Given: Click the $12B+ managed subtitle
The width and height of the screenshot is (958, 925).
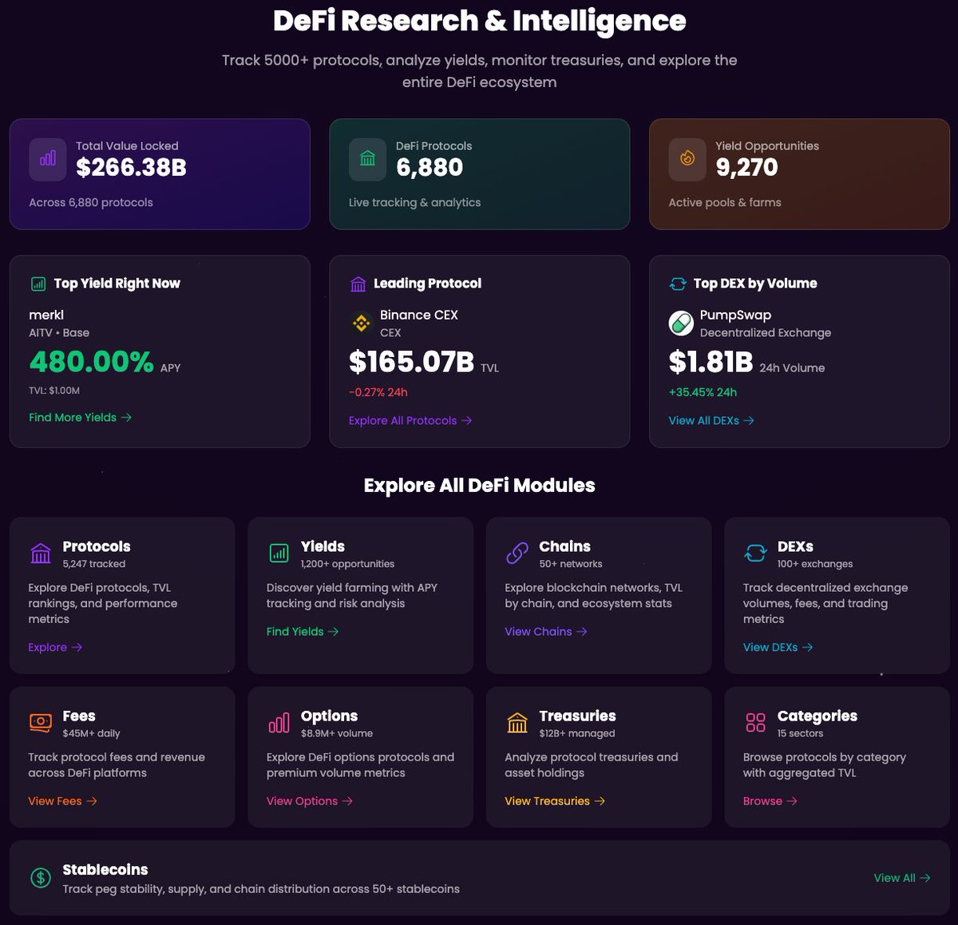Looking at the screenshot, I should pos(577,733).
